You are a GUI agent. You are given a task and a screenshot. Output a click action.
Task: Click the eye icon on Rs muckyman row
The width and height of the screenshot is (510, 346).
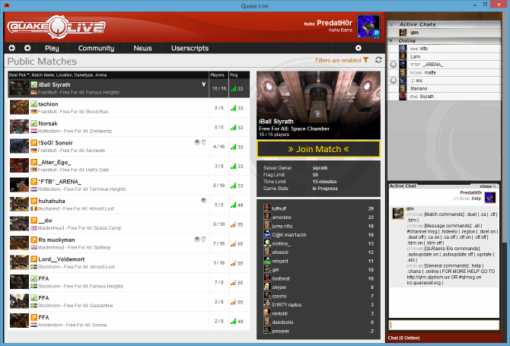[197, 240]
